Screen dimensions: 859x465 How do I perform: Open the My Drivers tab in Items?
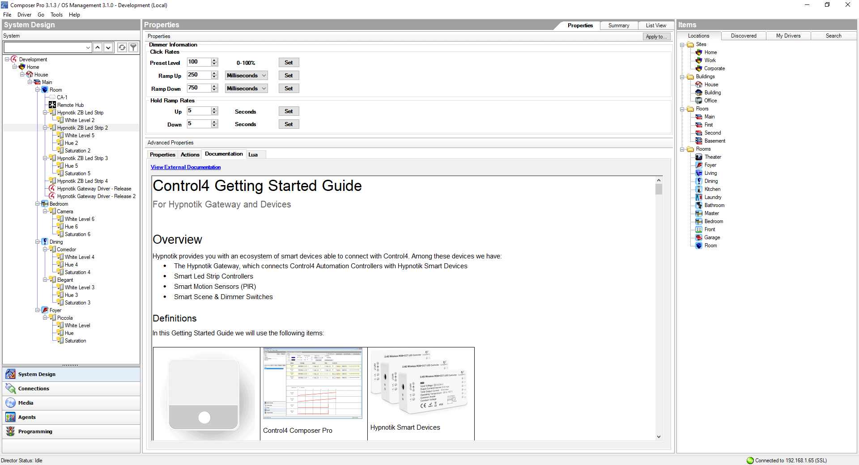(788, 36)
